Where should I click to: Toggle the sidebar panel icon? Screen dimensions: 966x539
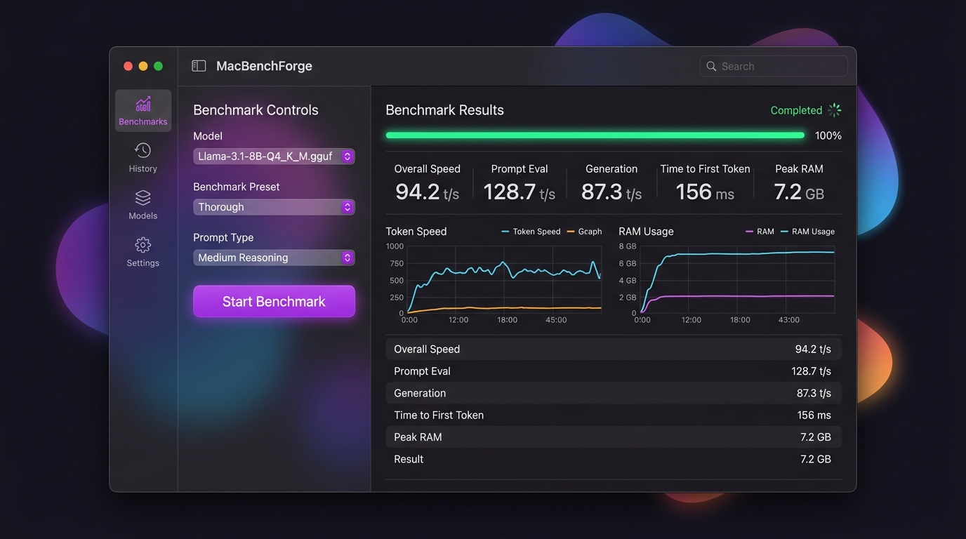click(199, 66)
